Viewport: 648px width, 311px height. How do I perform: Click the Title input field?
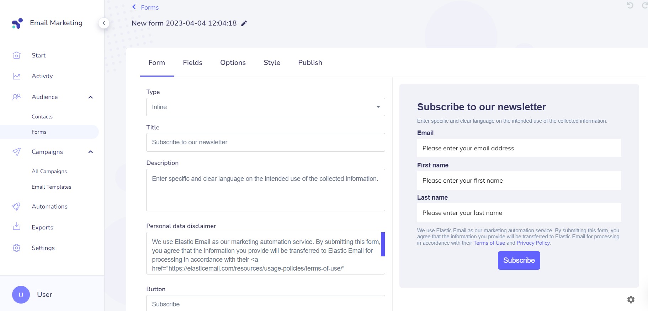coord(266,143)
